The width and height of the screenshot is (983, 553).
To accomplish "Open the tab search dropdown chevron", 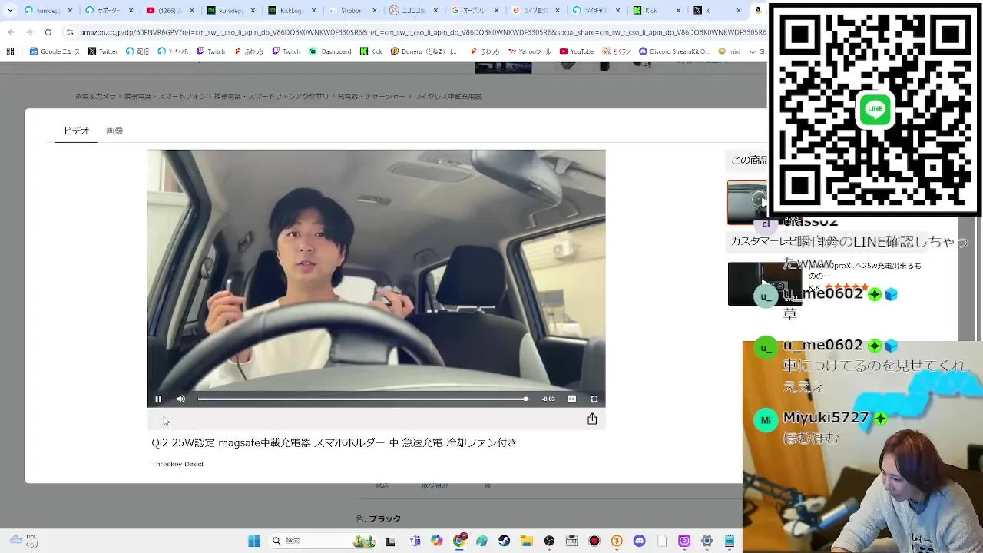I will coord(10,11).
